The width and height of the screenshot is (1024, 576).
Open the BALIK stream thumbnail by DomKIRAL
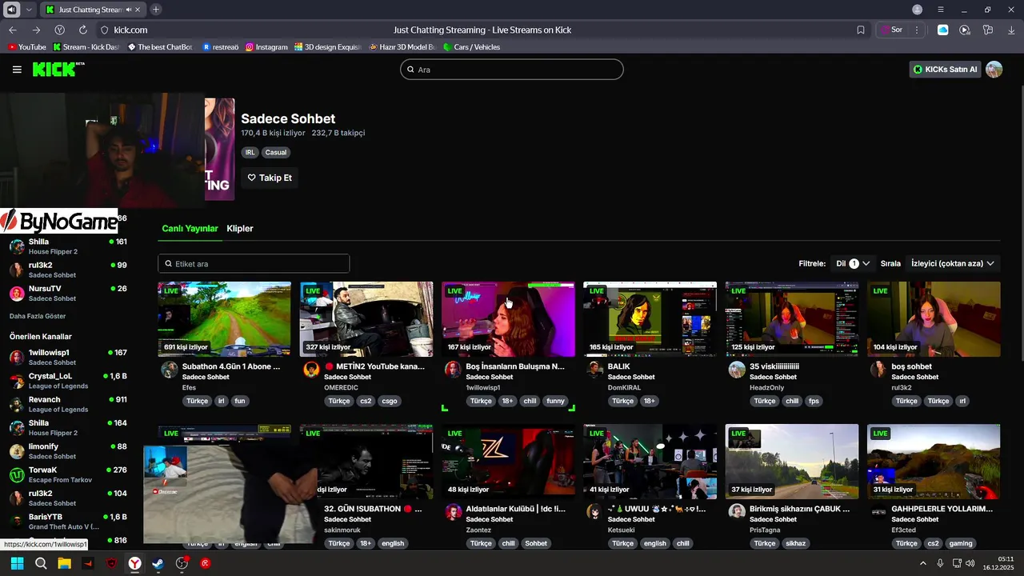650,319
